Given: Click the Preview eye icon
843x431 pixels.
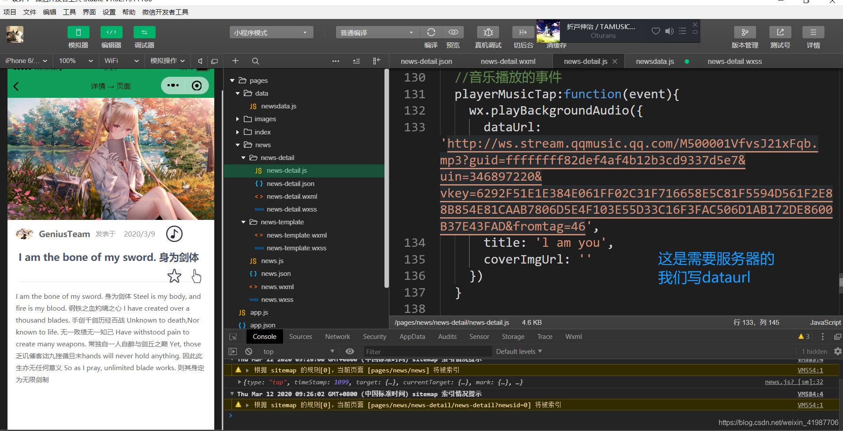Looking at the screenshot, I should pos(453,32).
